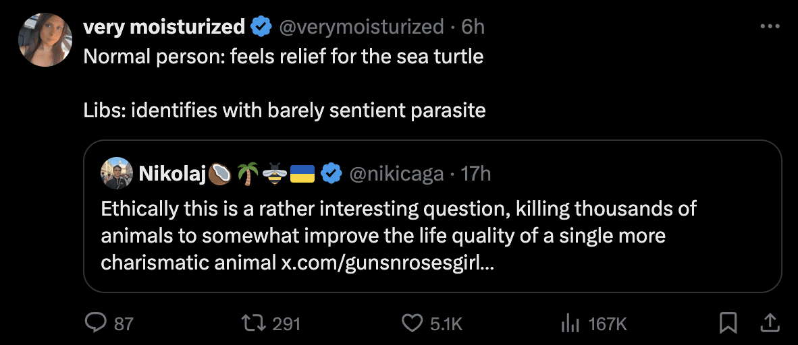
Task: Open the @verymoisturized handle link
Action: [361, 27]
